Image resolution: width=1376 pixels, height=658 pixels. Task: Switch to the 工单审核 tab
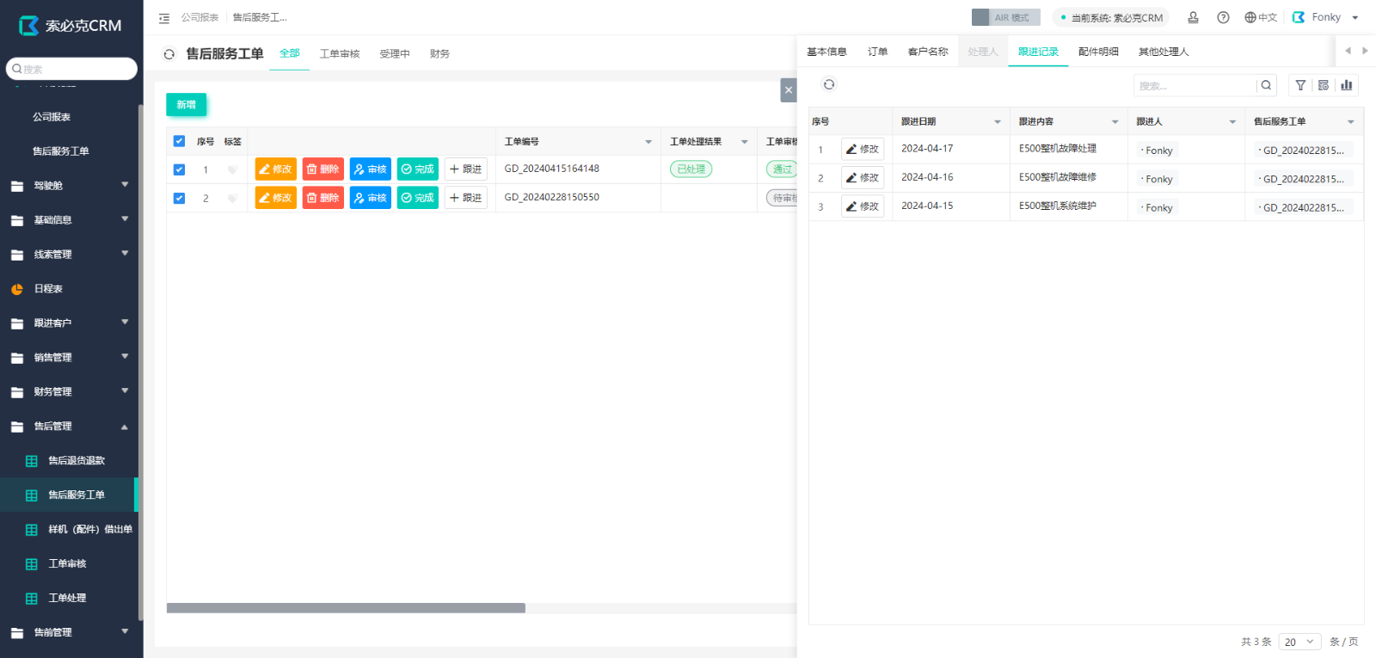(340, 53)
